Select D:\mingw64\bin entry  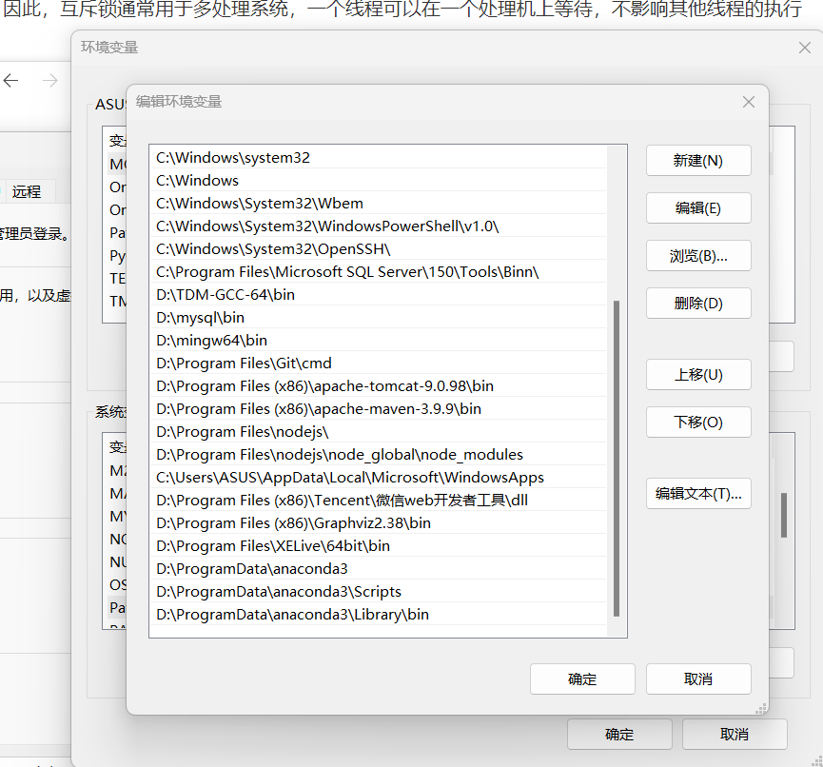click(381, 340)
